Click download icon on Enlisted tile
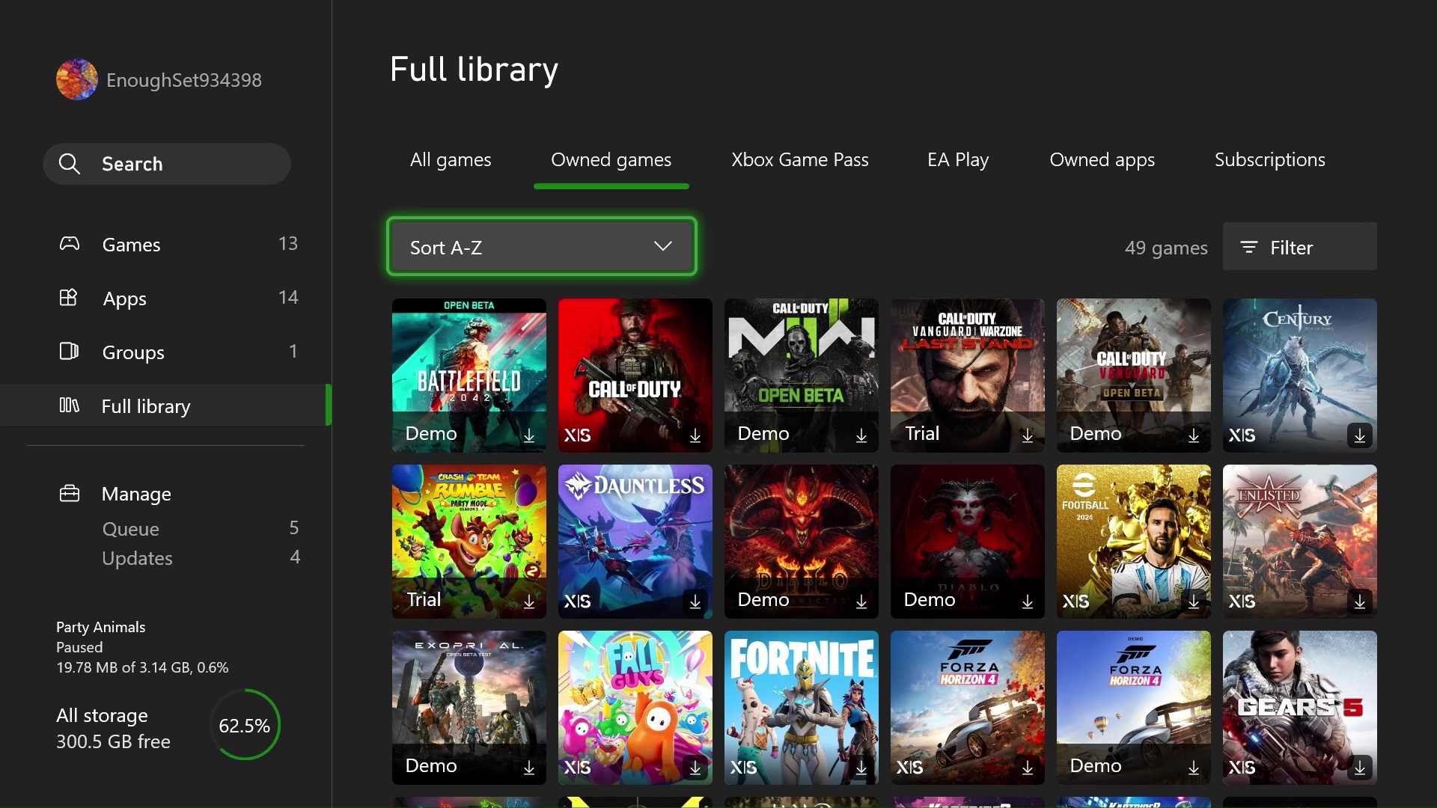Screen dimensions: 1437x808 pyautogui.click(x=1360, y=602)
